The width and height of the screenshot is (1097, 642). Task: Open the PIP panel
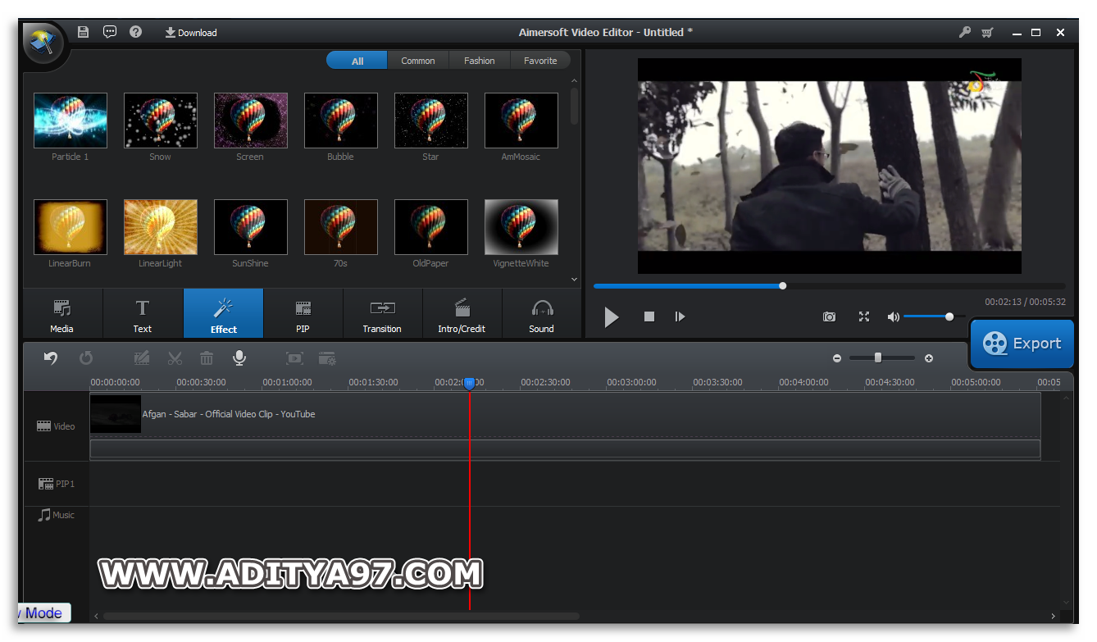click(x=303, y=313)
